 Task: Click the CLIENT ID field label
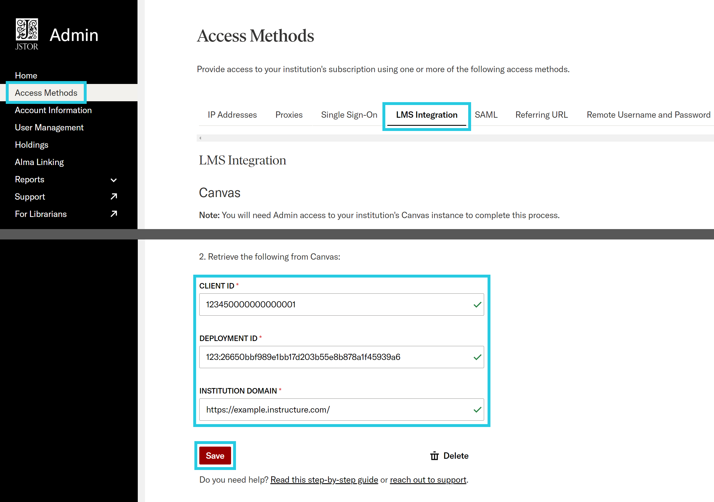pyautogui.click(x=217, y=286)
